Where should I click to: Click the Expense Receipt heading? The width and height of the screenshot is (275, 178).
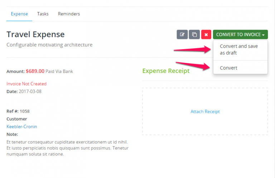(x=166, y=71)
